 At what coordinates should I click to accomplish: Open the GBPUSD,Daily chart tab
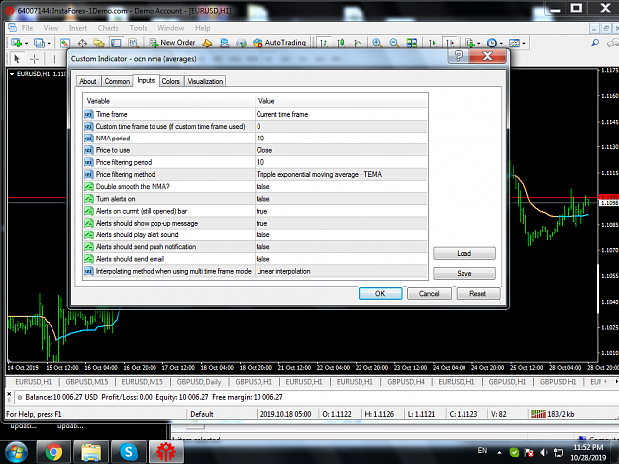click(x=199, y=382)
